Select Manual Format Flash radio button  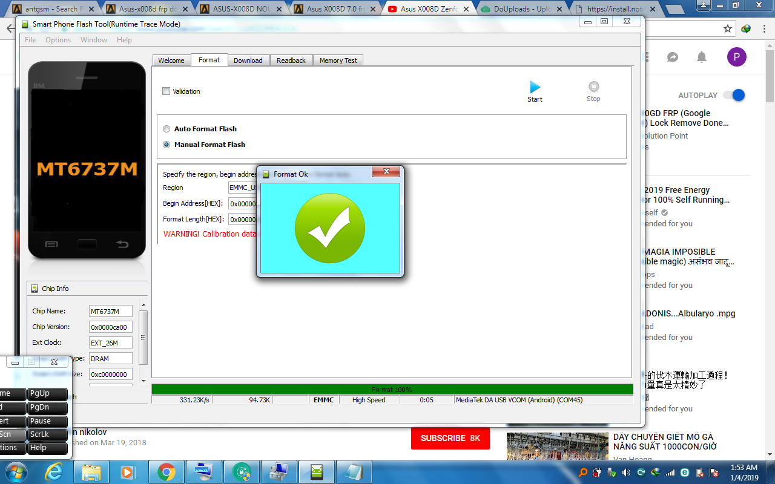[x=167, y=145]
